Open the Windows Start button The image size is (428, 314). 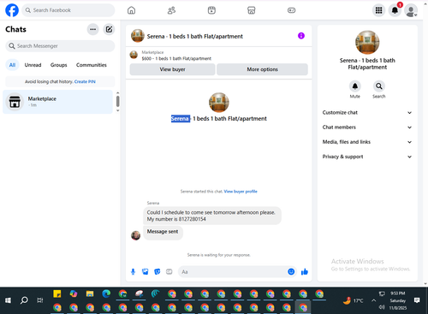coord(8,300)
